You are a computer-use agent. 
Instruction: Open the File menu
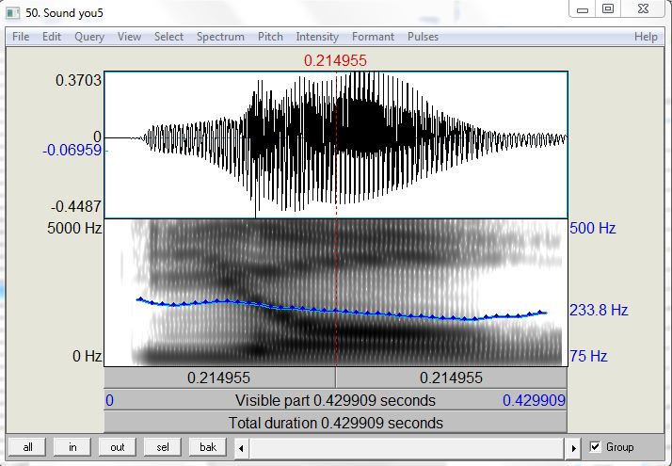21,37
